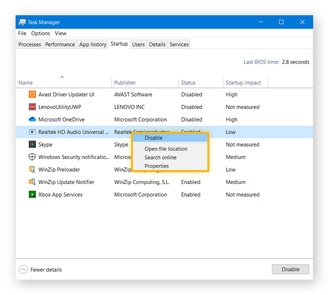Click the WinZip Update Notifier icon
328x295 pixels.
[32, 182]
